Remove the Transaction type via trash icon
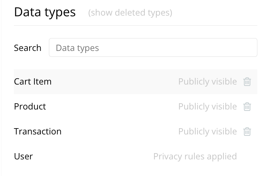This screenshot has height=176, width=265. tap(247, 132)
